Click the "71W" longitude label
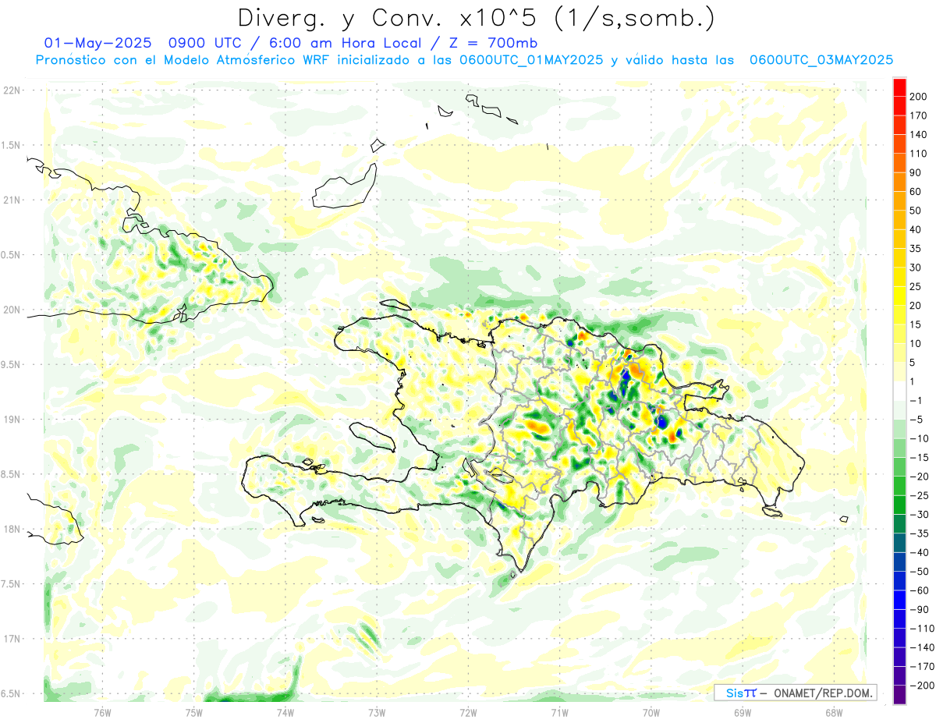 pyautogui.click(x=559, y=712)
